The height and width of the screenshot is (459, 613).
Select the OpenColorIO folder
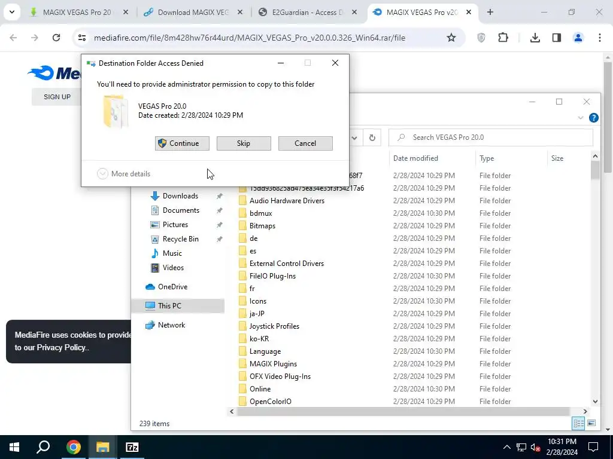coord(271,401)
